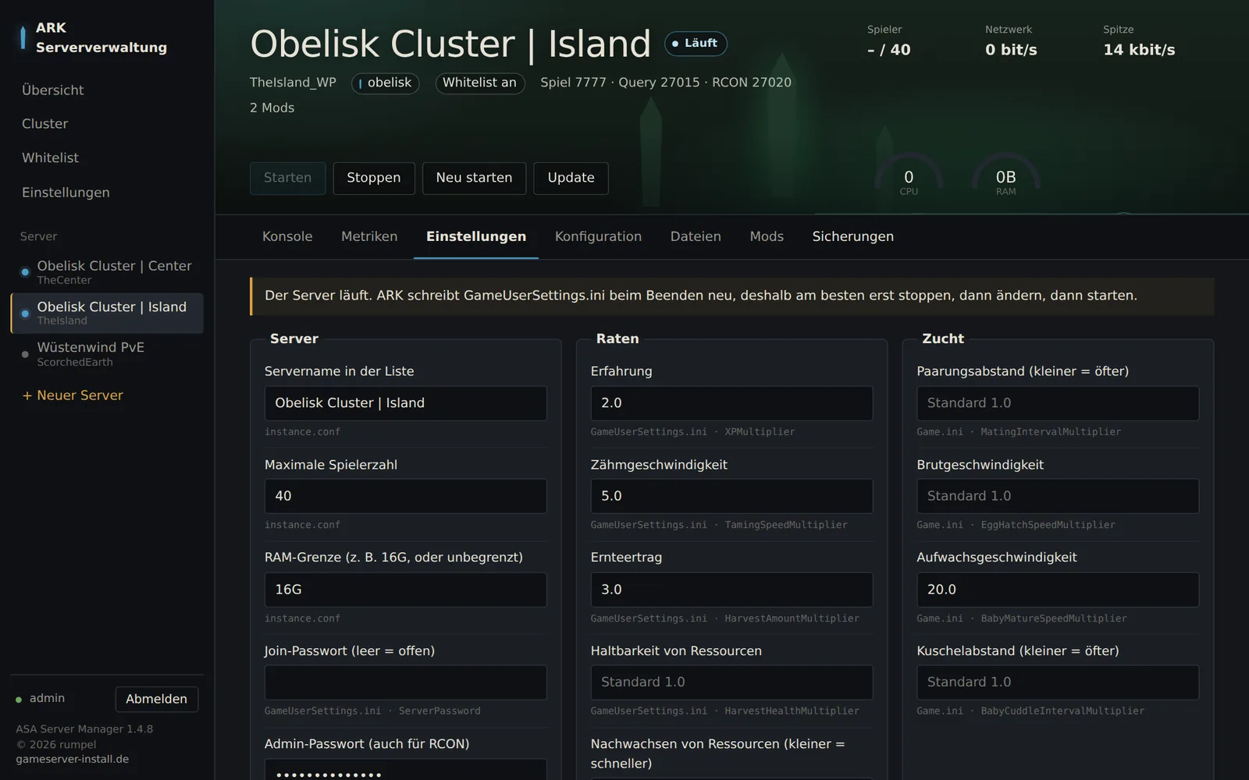The width and height of the screenshot is (1249, 780).
Task: Open the Sicherungen tab
Action: tap(853, 236)
